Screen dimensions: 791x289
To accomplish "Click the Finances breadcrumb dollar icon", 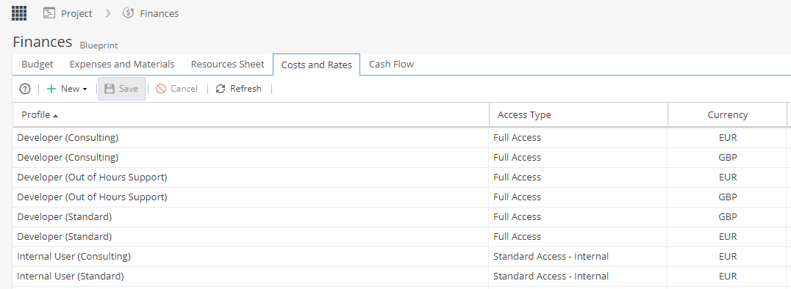I will coord(128,13).
